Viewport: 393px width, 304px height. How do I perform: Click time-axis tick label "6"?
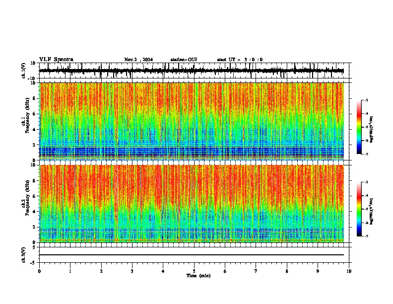point(225,271)
